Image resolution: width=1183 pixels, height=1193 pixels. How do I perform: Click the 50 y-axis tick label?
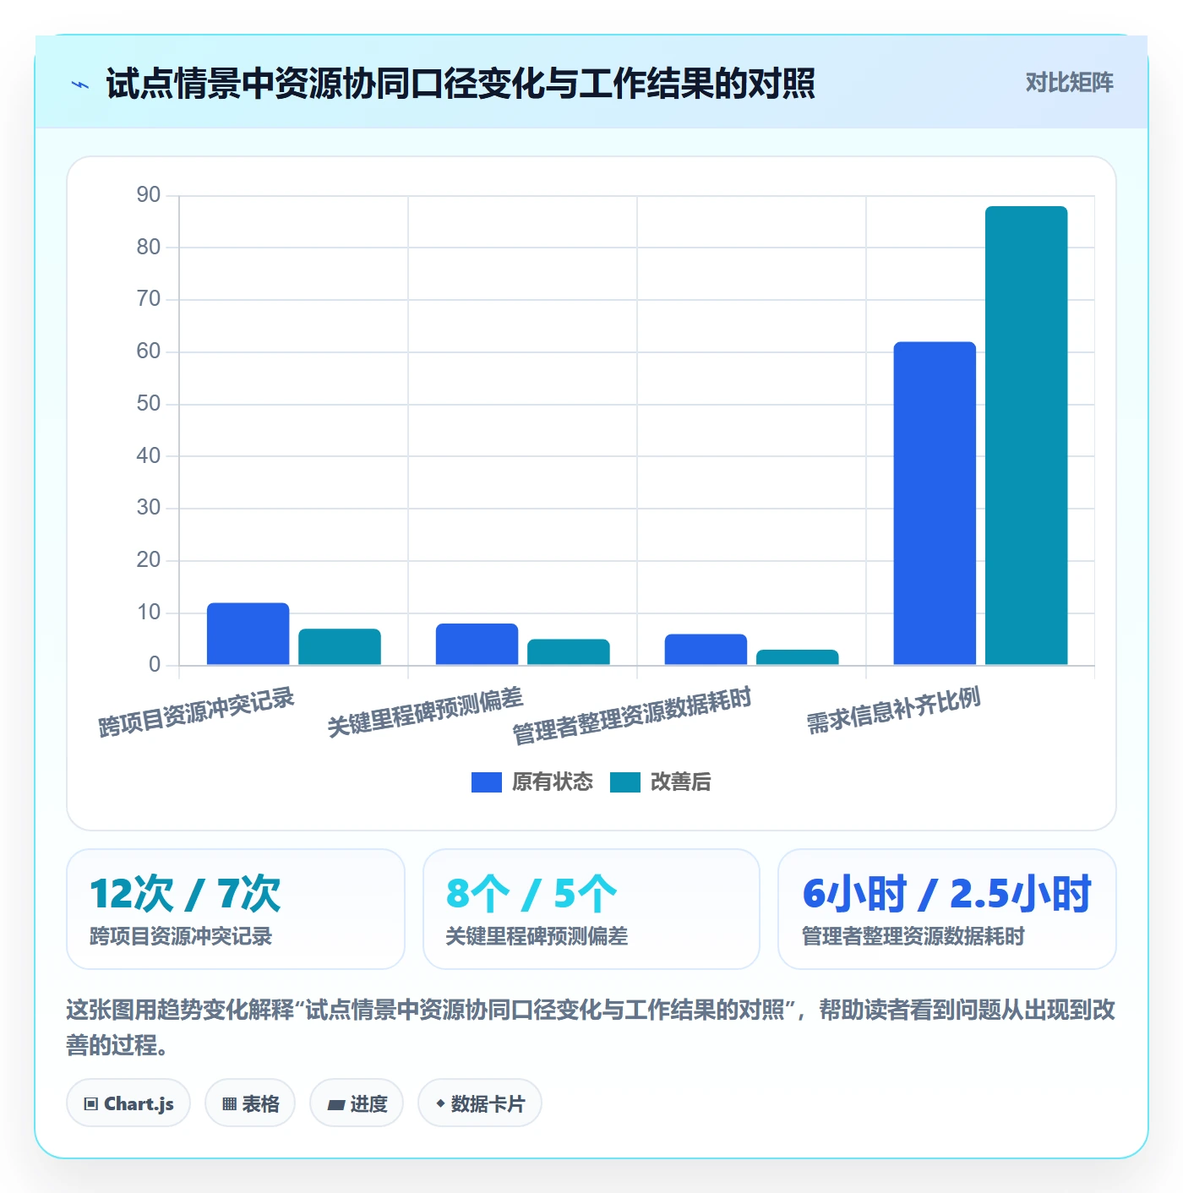tap(149, 404)
